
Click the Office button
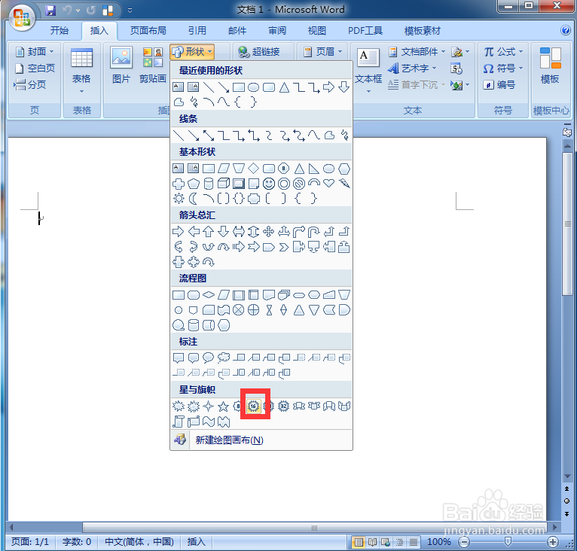click(22, 17)
